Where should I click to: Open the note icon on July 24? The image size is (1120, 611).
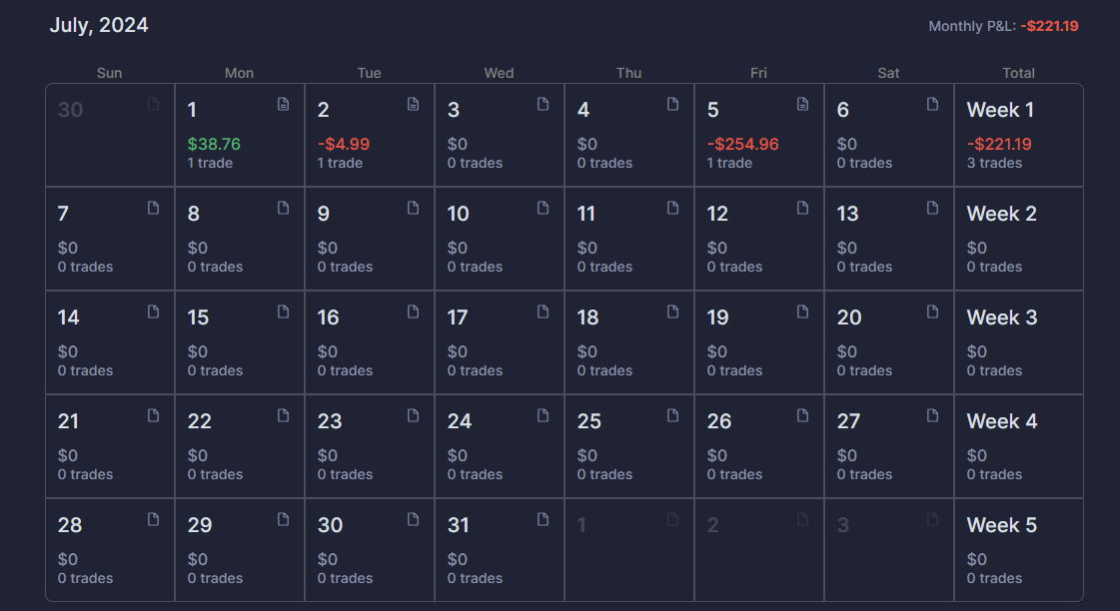click(543, 415)
